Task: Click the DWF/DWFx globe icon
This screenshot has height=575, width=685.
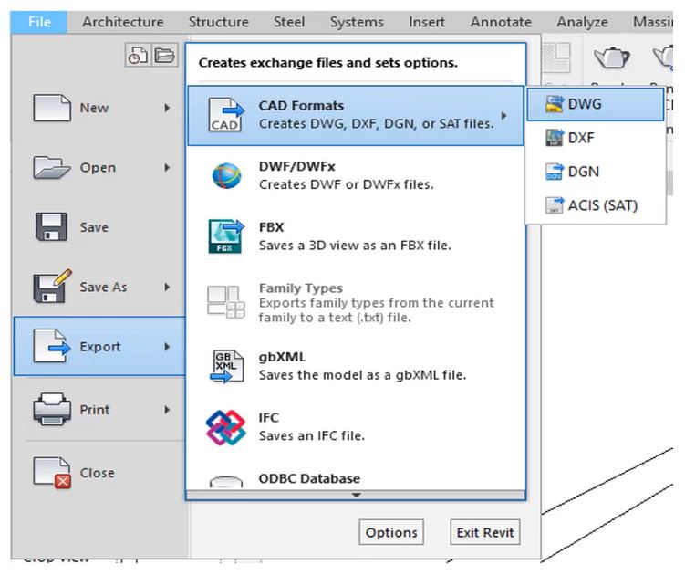Action: click(226, 176)
